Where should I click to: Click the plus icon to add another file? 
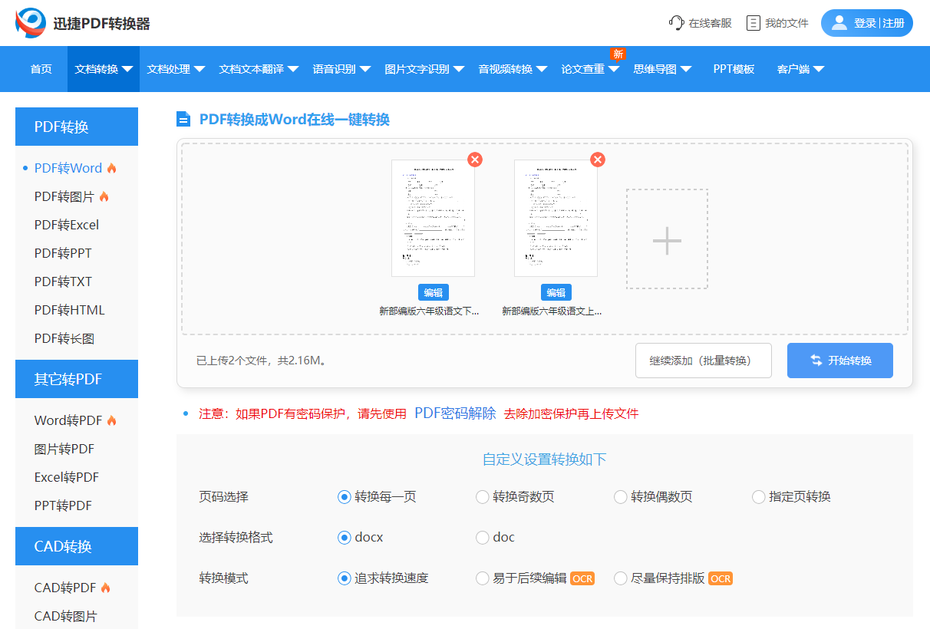coord(666,239)
